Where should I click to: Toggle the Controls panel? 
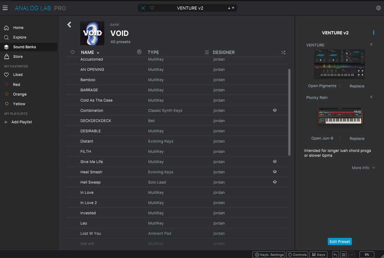297,255
